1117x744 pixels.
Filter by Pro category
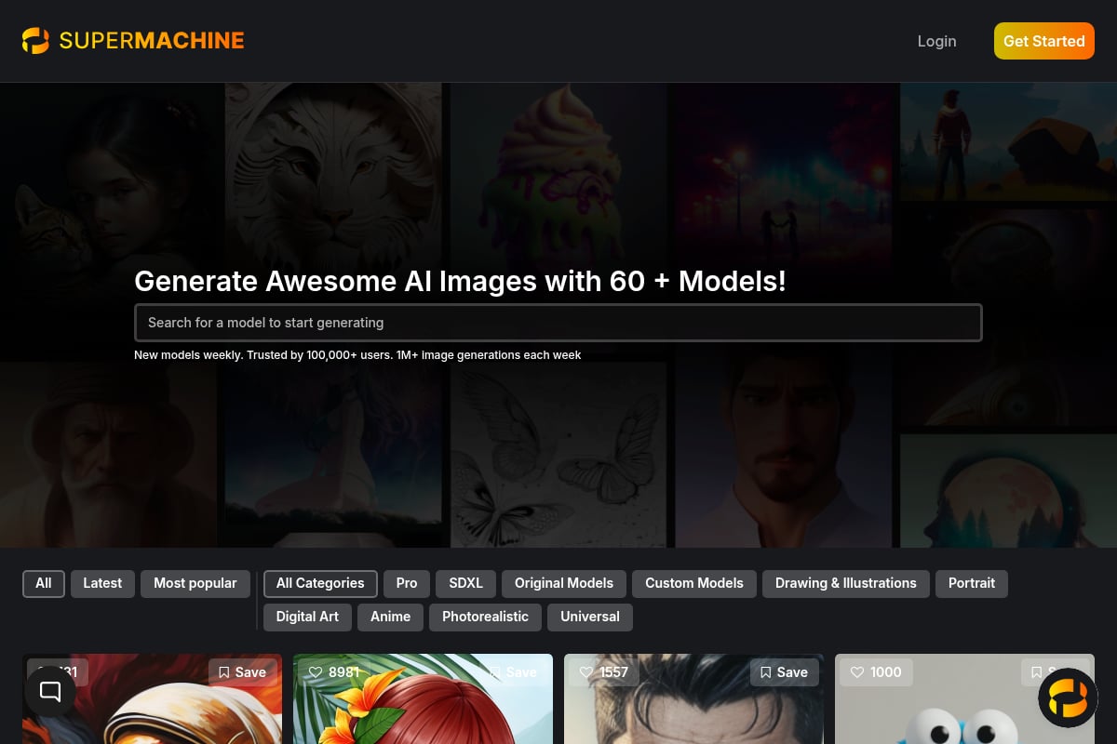tap(407, 584)
